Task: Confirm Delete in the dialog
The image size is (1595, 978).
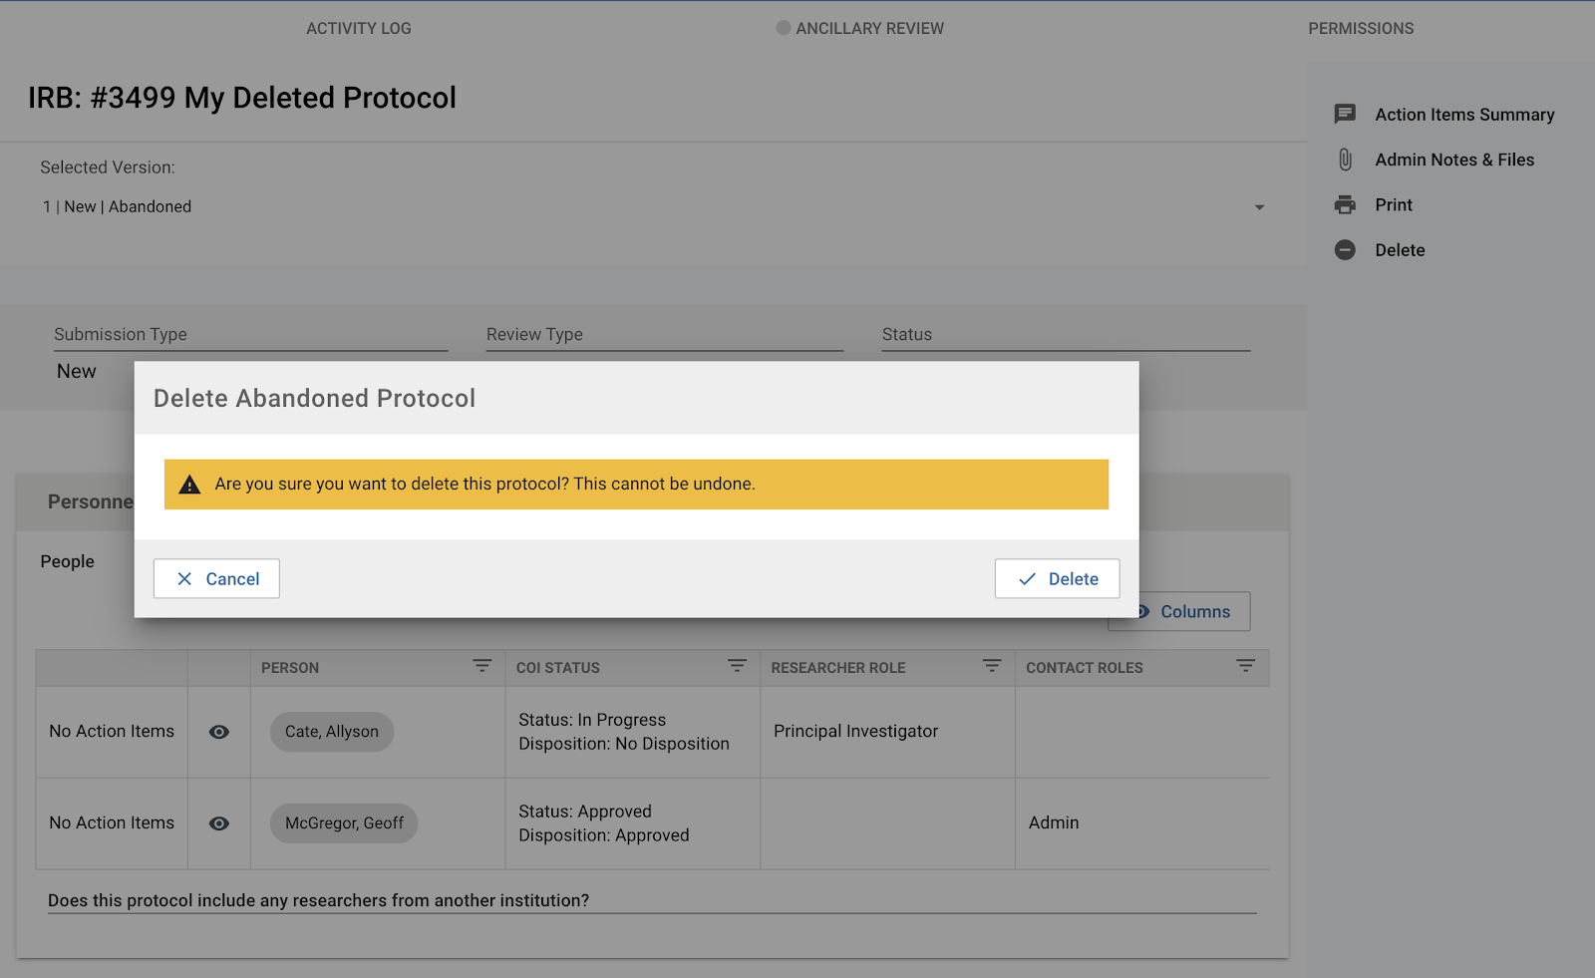Action: [x=1057, y=579]
